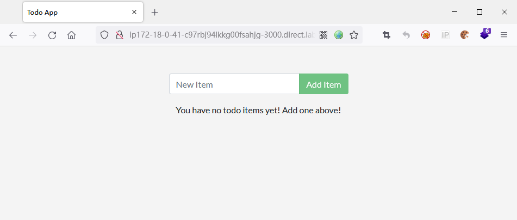Screen dimensions: 517x220
Task: Open the Firefox hamburger menu
Action: [x=504, y=35]
